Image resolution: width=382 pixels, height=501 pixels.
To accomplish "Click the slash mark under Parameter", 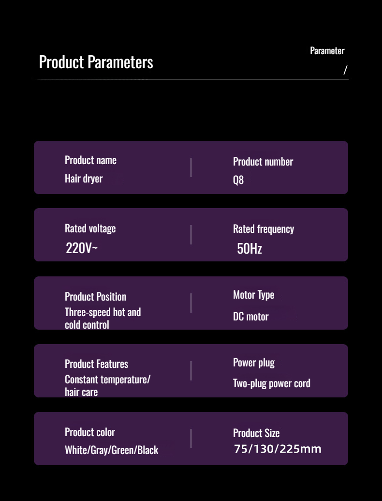I will 345,70.
